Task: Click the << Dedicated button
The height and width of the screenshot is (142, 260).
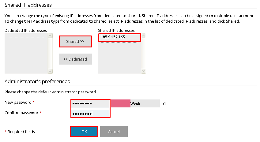Action: click(x=75, y=59)
